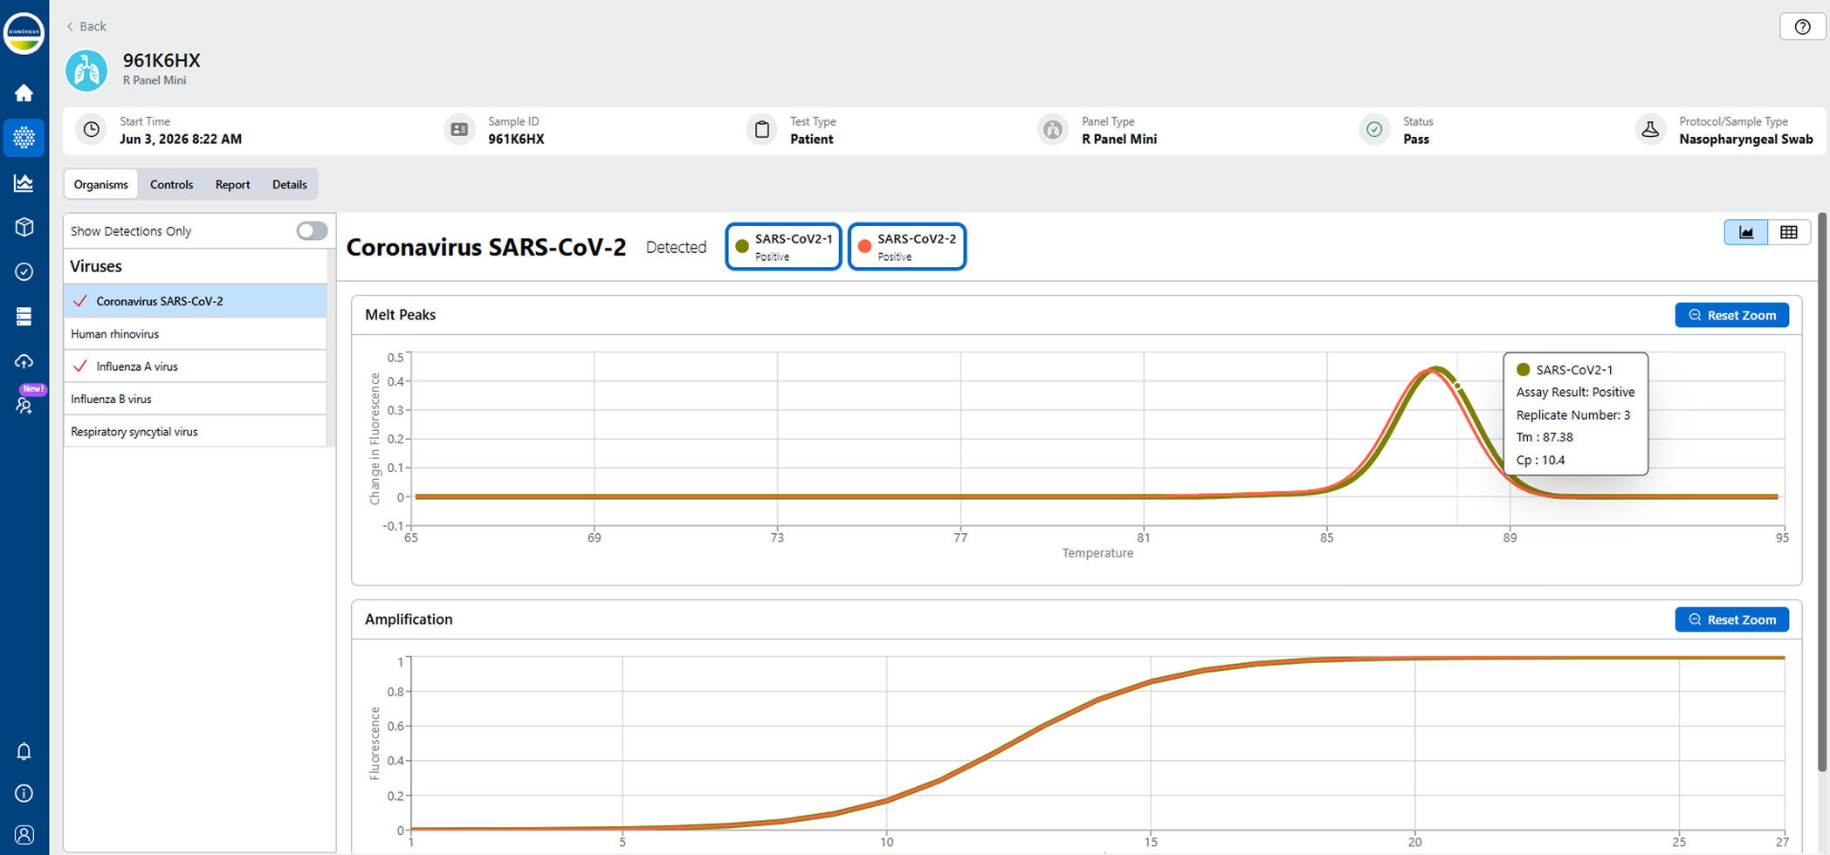Click the olive SARS-CoV2-1 color dot
Screen dimensions: 1830x855
point(742,246)
